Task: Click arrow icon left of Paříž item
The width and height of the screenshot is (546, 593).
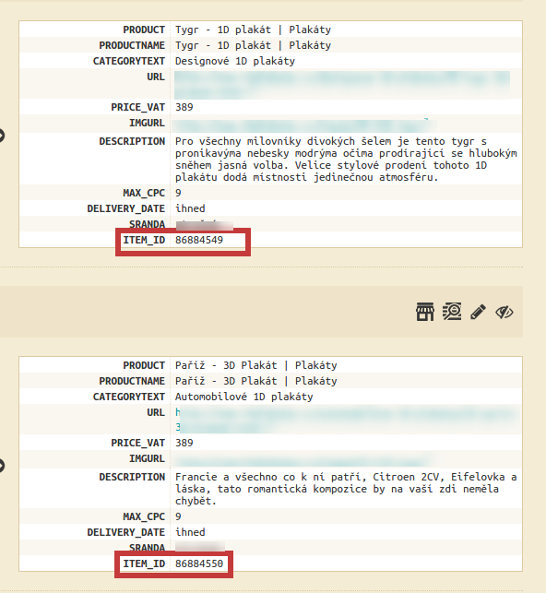Action: coord(2,465)
